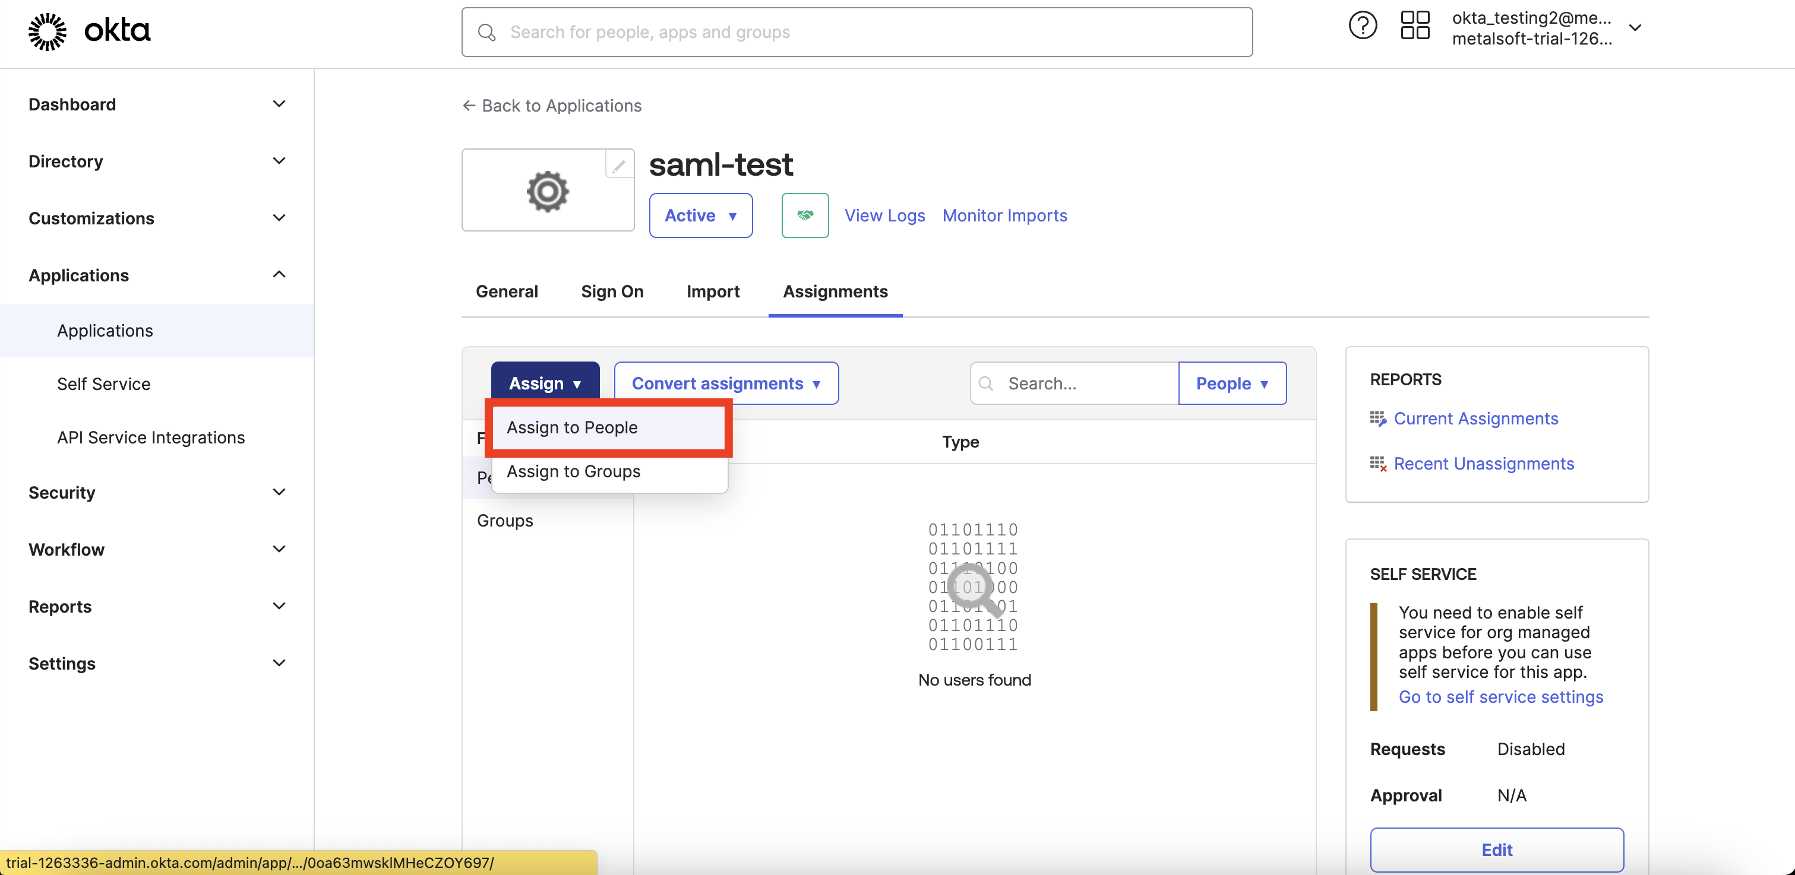
Task: Click the Recent Unassignments report icon
Action: (1377, 464)
